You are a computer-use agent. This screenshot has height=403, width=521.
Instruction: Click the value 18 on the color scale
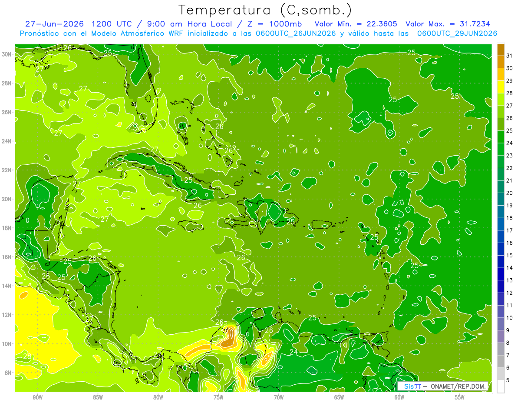coord(509,218)
